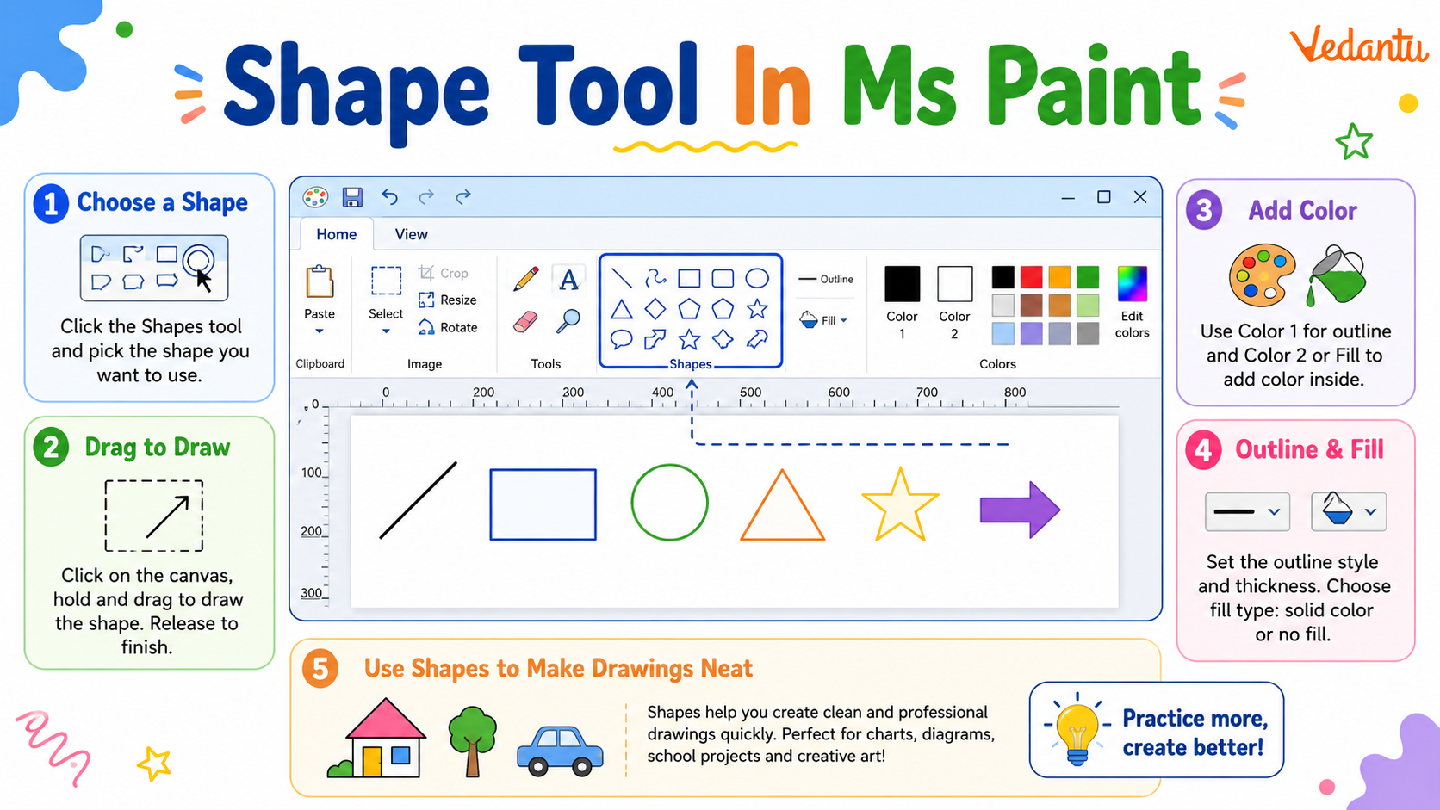Image resolution: width=1440 pixels, height=810 pixels.
Task: Click the Clipboard group label
Action: click(320, 363)
